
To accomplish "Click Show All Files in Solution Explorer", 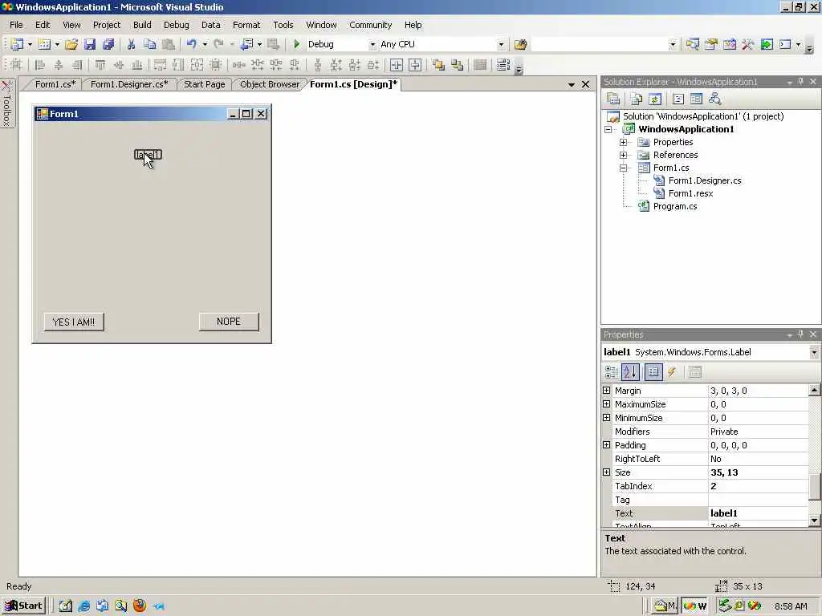I will [x=637, y=99].
